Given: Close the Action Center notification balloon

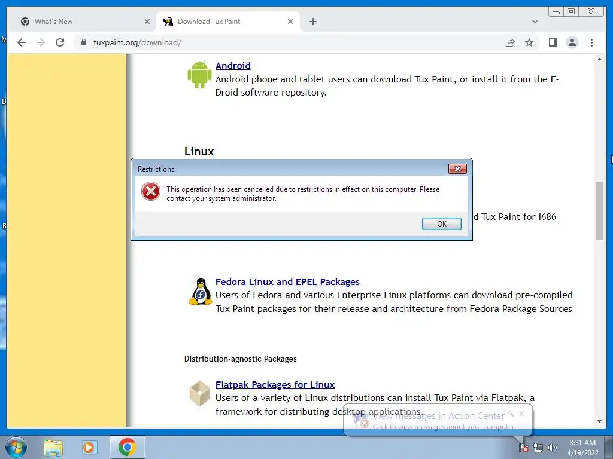Looking at the screenshot, I should pos(521,414).
